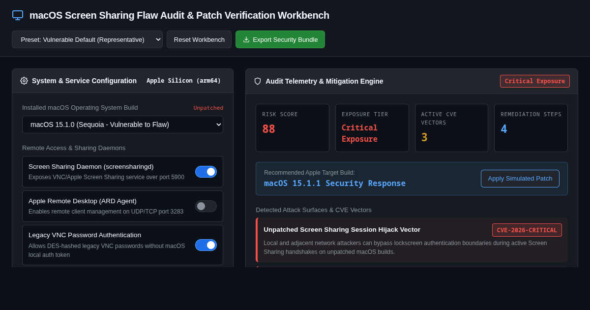Click the Active CVE Vectors count 3
The image size is (590, 310).
(424, 137)
